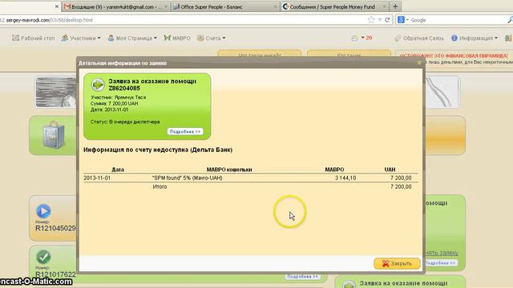
Task: Reload the page with the refresh icon
Action: coord(387,20)
